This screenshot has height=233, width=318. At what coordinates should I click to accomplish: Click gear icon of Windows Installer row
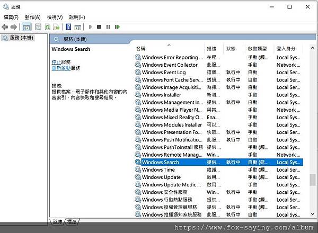[138, 95]
